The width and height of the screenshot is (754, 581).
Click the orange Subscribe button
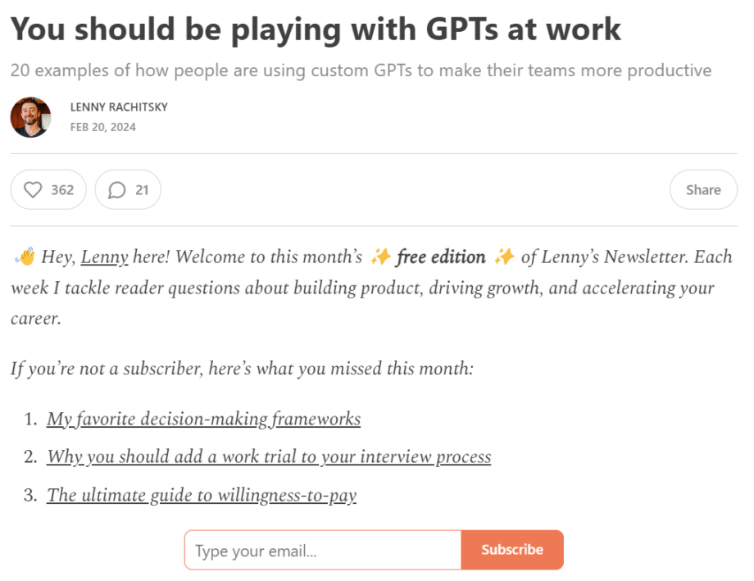click(x=512, y=550)
